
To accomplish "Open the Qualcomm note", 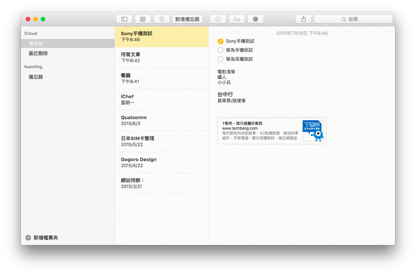I will click(162, 120).
